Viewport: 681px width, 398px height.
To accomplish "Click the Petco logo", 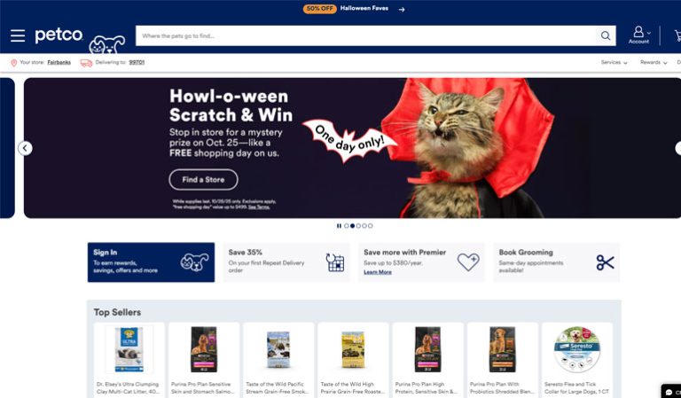I will [59, 35].
